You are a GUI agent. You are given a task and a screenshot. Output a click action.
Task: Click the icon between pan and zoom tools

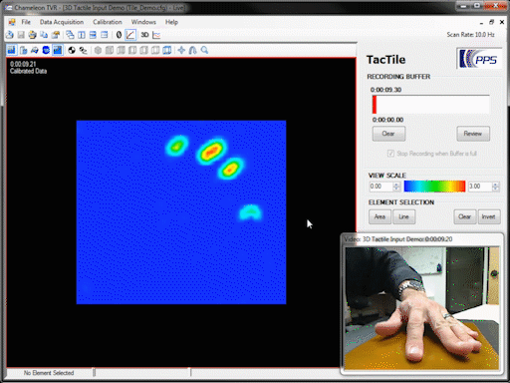coord(193,50)
